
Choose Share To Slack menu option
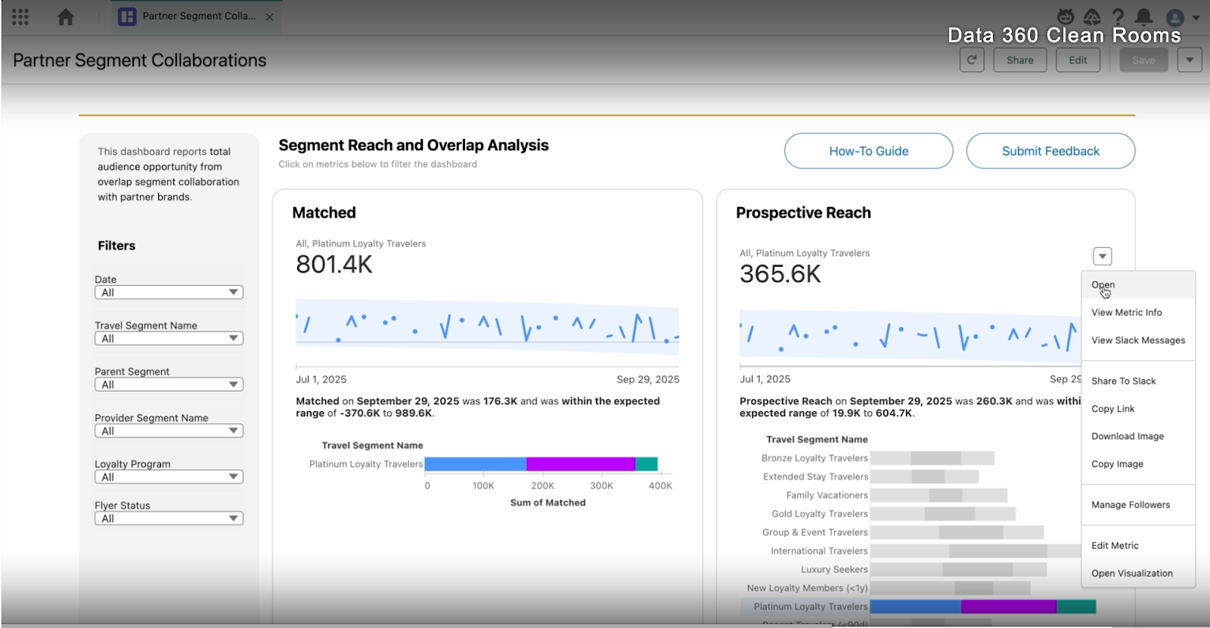pyautogui.click(x=1123, y=382)
